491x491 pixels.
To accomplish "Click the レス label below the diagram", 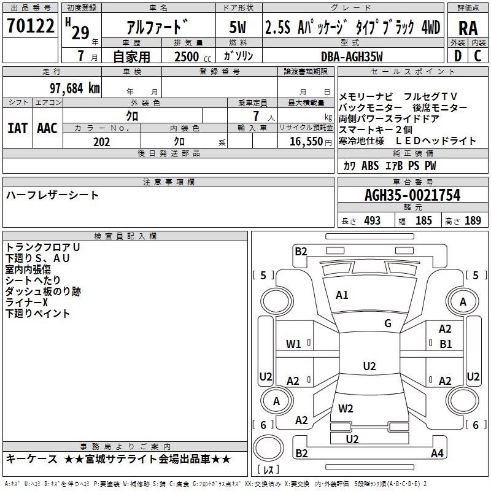I will click(x=268, y=471).
